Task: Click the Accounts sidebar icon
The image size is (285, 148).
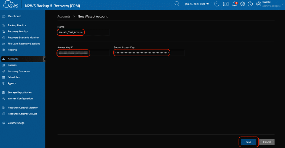Action: (4, 59)
